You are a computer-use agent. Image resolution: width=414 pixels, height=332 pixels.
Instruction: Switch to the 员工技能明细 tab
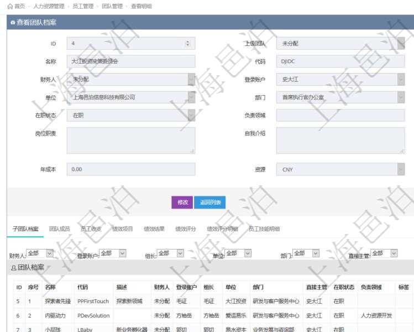[264, 229]
